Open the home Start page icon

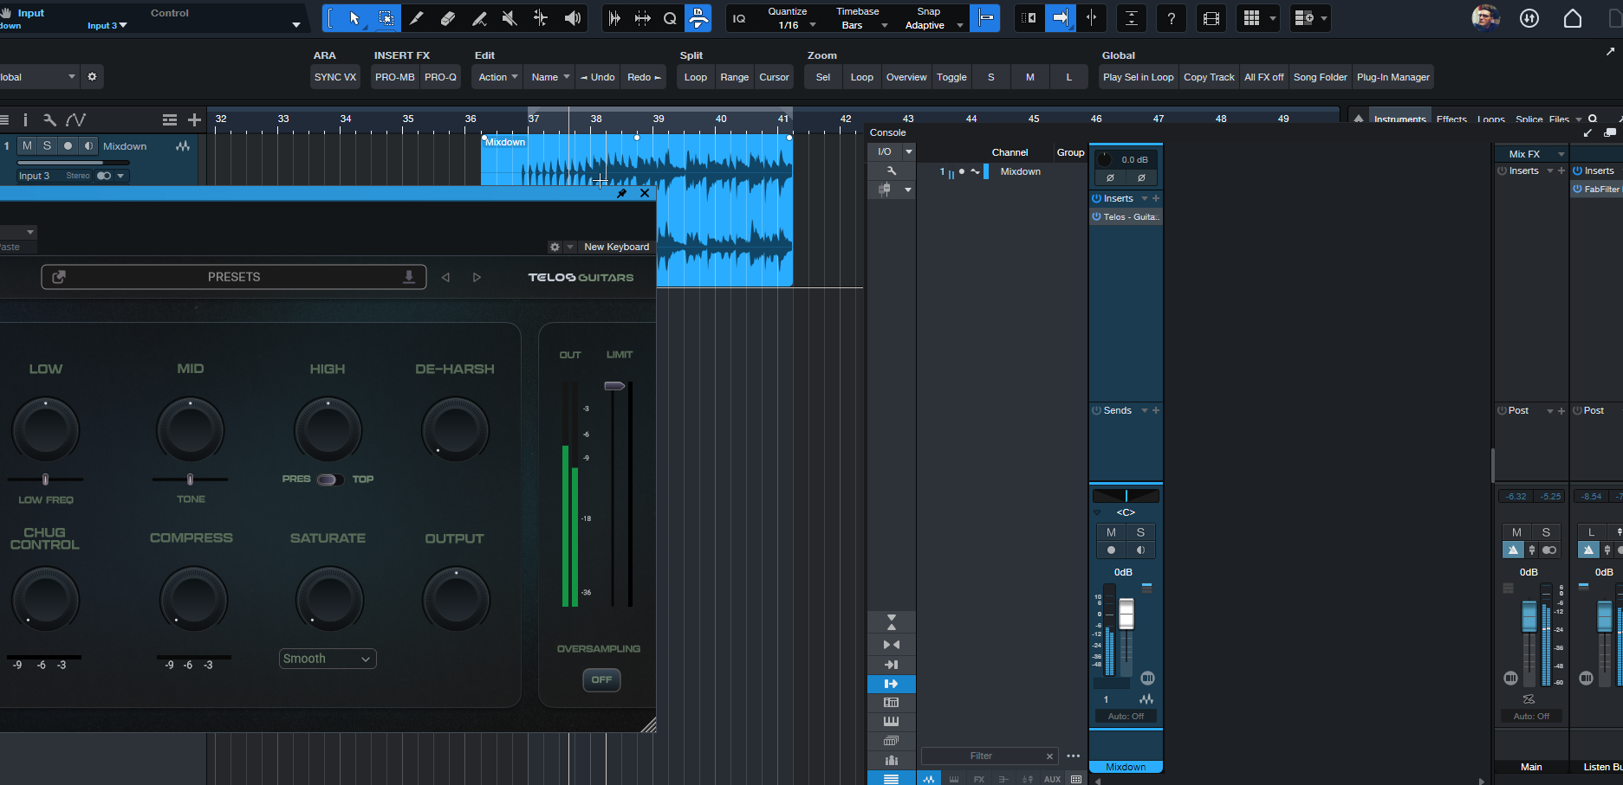click(1573, 18)
